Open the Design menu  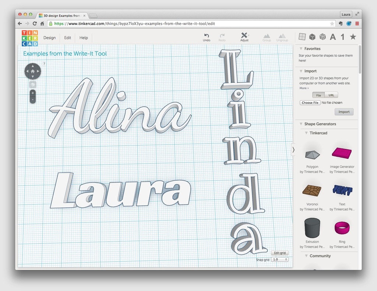click(49, 38)
